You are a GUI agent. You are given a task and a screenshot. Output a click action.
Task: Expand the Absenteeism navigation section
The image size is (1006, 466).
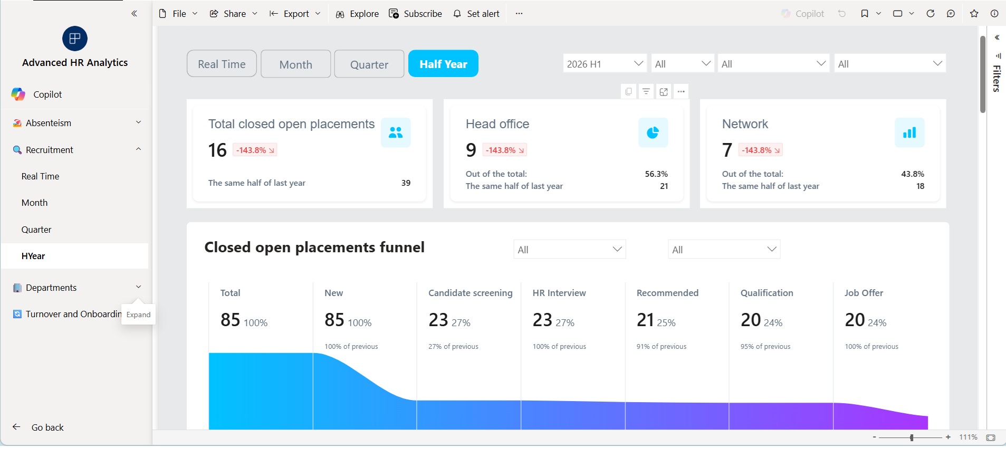(76, 123)
